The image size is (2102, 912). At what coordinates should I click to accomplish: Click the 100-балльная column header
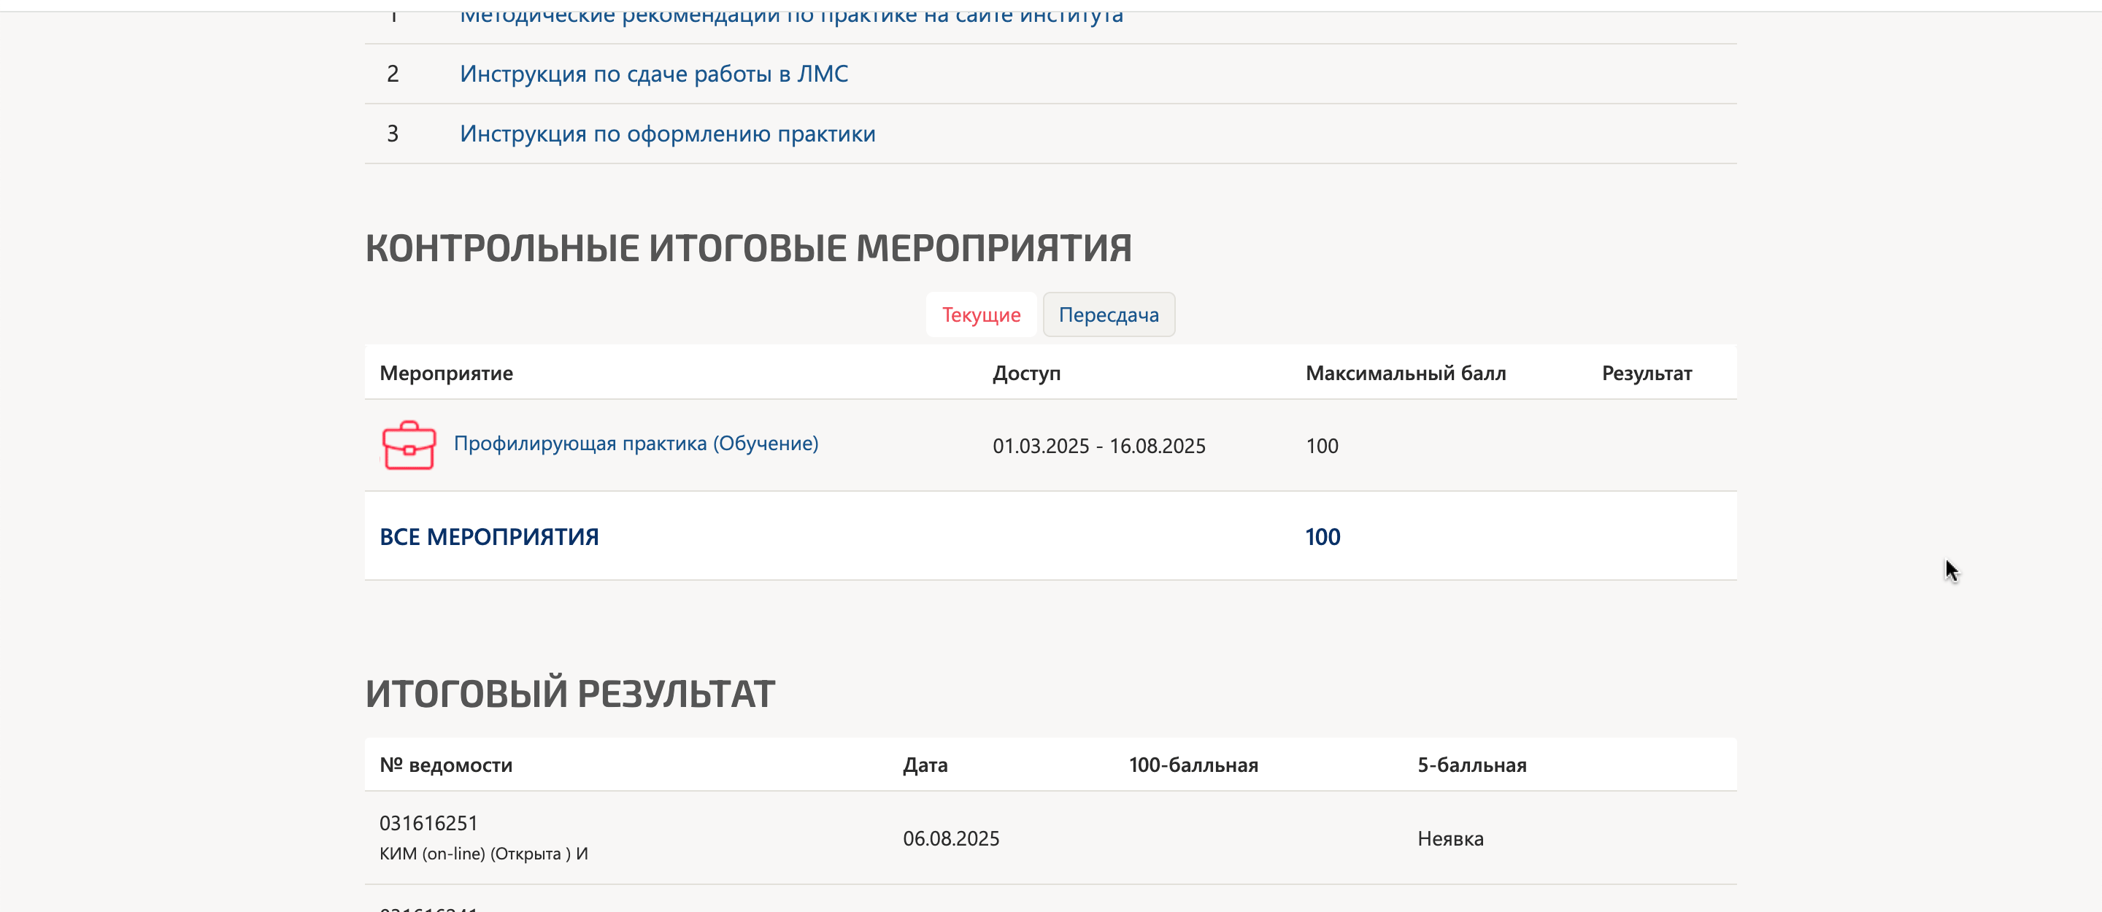pyautogui.click(x=1193, y=765)
